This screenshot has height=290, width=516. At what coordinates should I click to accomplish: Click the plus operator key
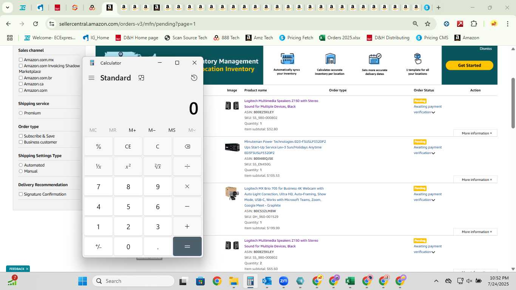pos(187,227)
